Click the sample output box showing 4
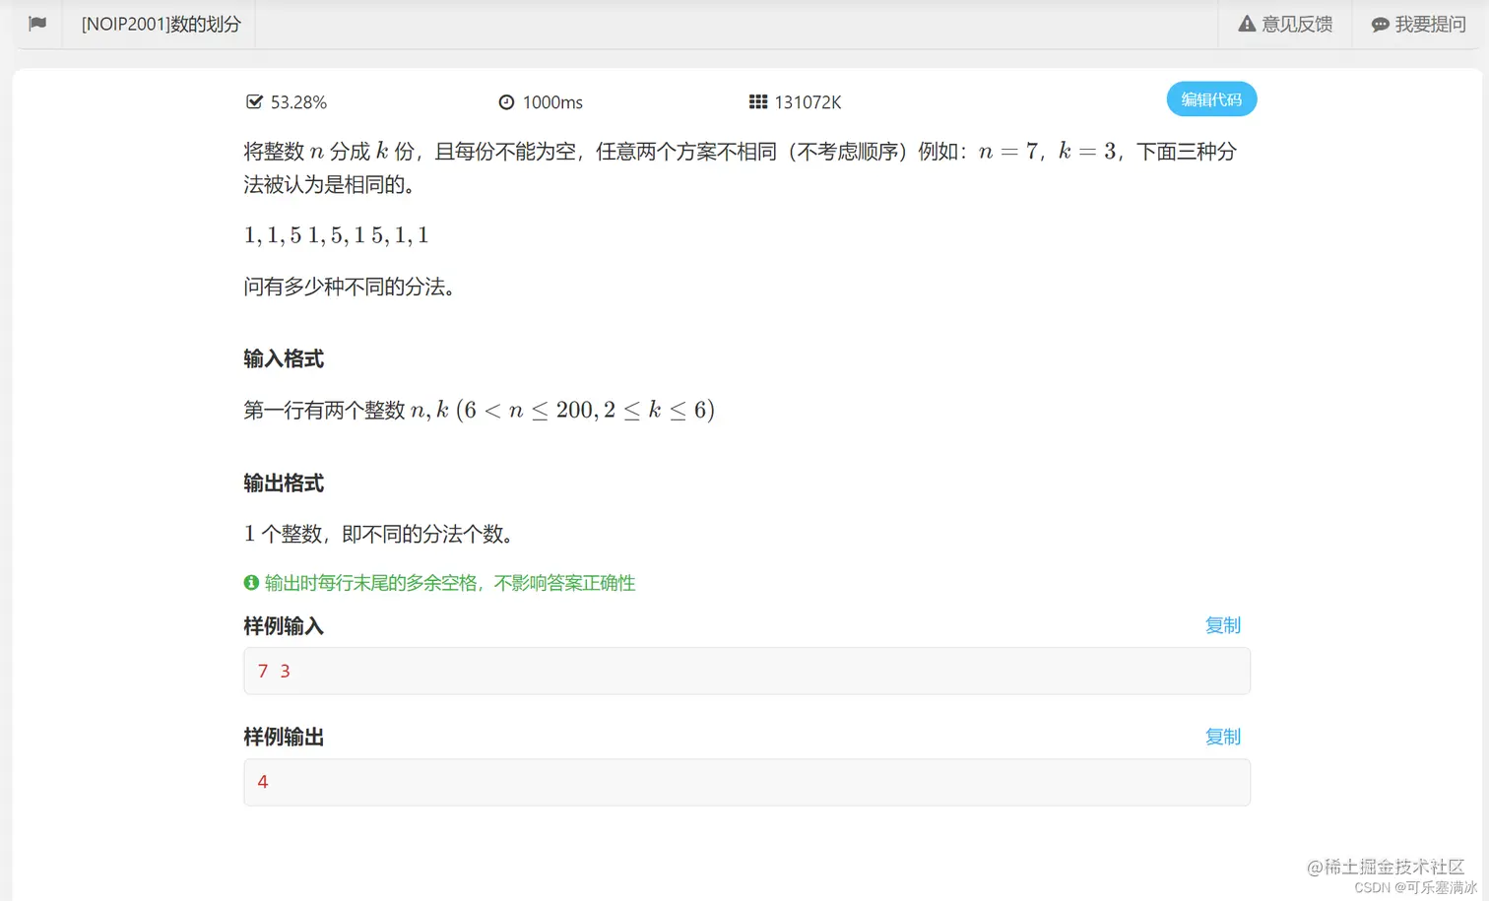Viewport: 1489px width, 901px height. 745,782
